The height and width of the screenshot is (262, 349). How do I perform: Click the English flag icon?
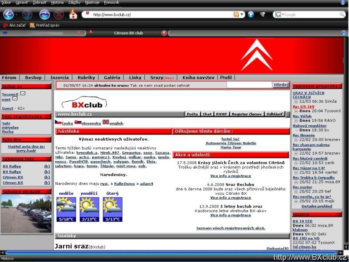coord(106,122)
